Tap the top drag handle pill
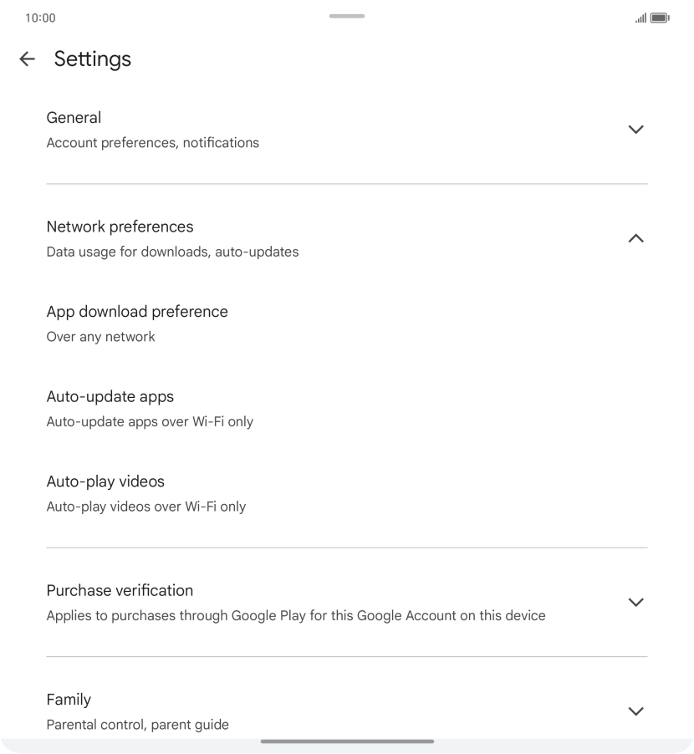The image size is (694, 754). 347,16
